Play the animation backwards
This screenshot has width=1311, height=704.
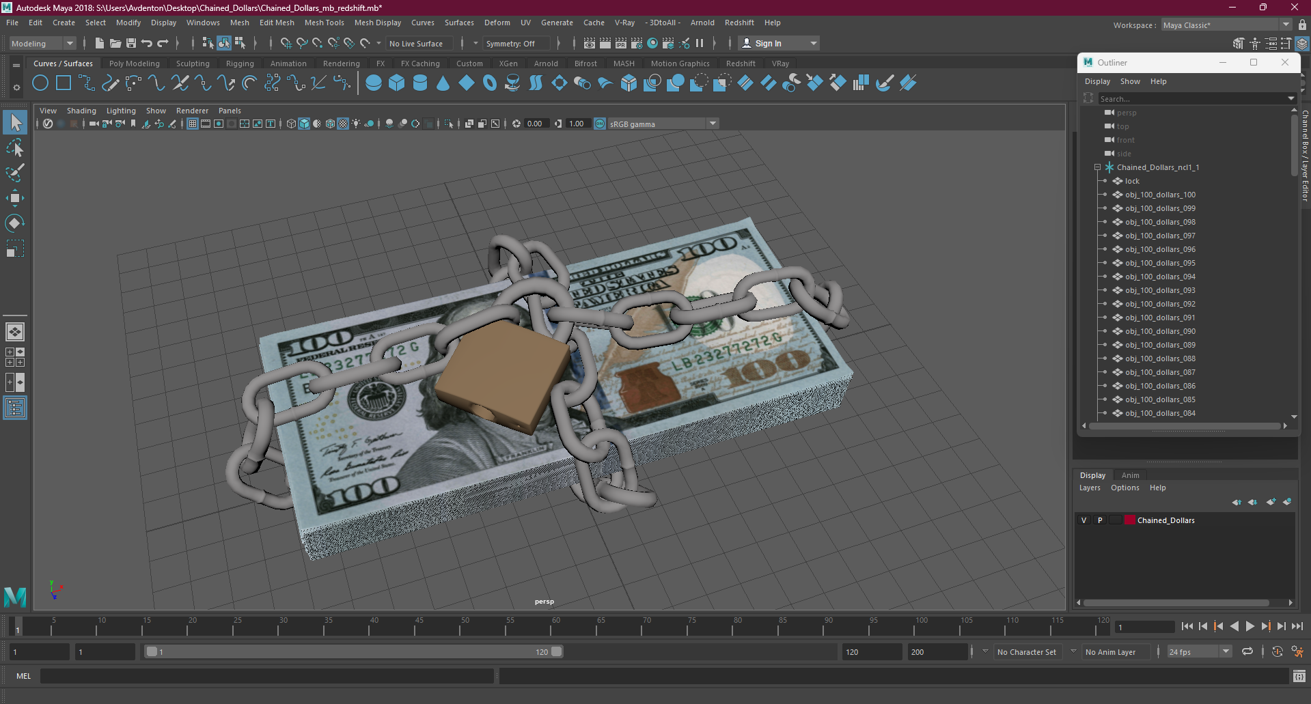click(1234, 626)
